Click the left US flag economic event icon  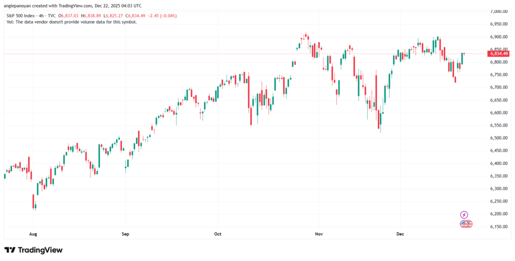(464, 224)
